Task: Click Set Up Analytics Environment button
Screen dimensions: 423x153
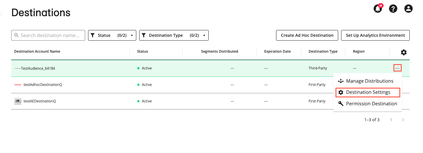Action: point(375,35)
